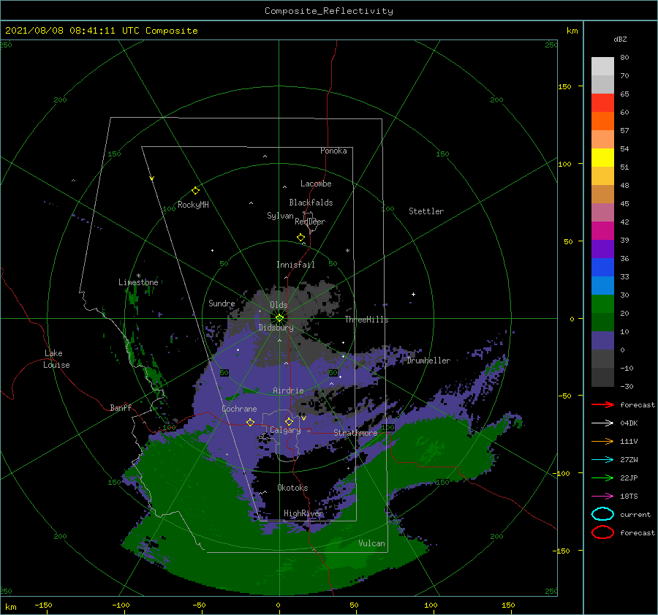Pick the cyan 27ZW arrow symbol
The width and height of the screenshot is (658, 615).
602,459
